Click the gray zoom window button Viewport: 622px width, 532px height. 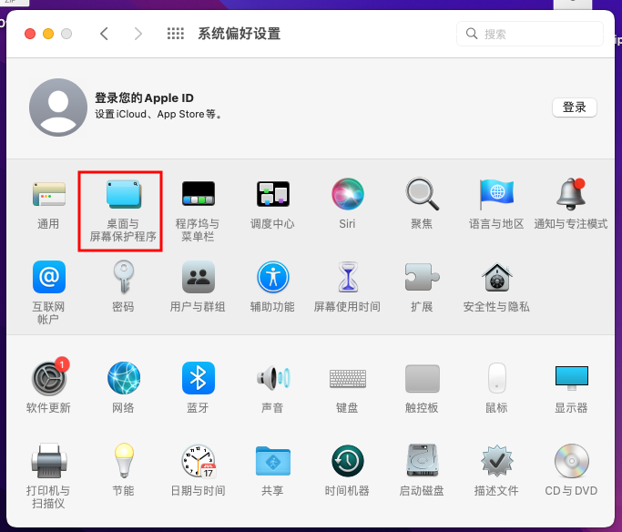click(66, 34)
